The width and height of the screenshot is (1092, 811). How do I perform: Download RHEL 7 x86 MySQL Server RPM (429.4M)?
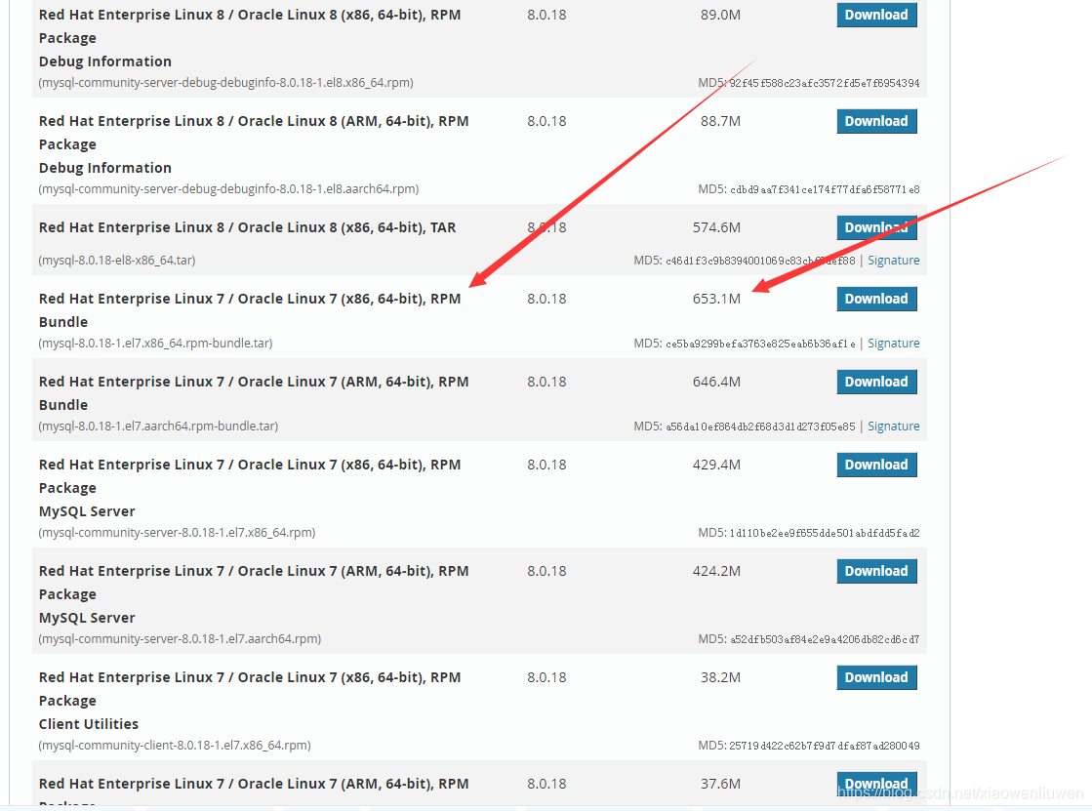(x=876, y=465)
